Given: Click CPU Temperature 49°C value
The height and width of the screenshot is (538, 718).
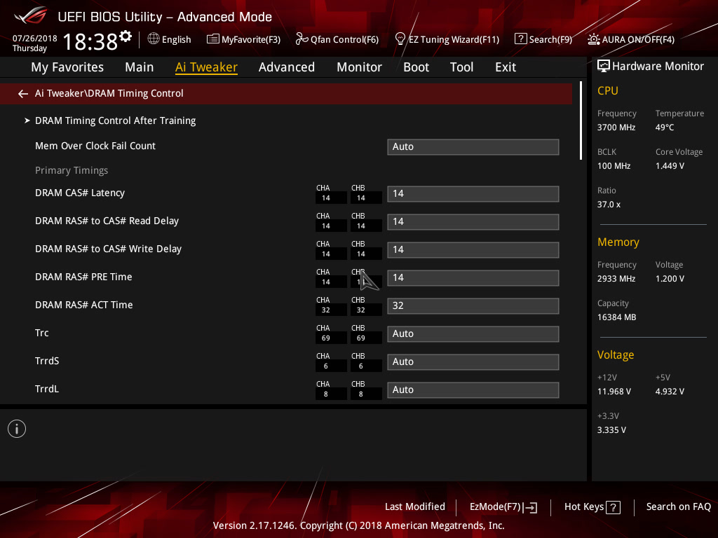Looking at the screenshot, I should tap(665, 127).
